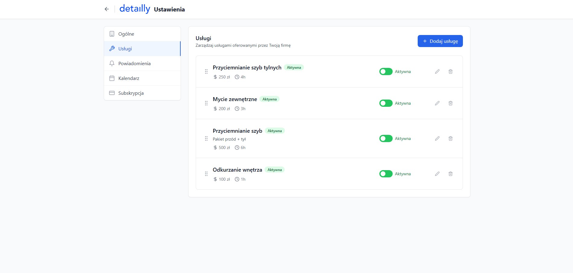Delete the Przyciemnianie szyb service
This screenshot has width=573, height=273.
[x=450, y=138]
